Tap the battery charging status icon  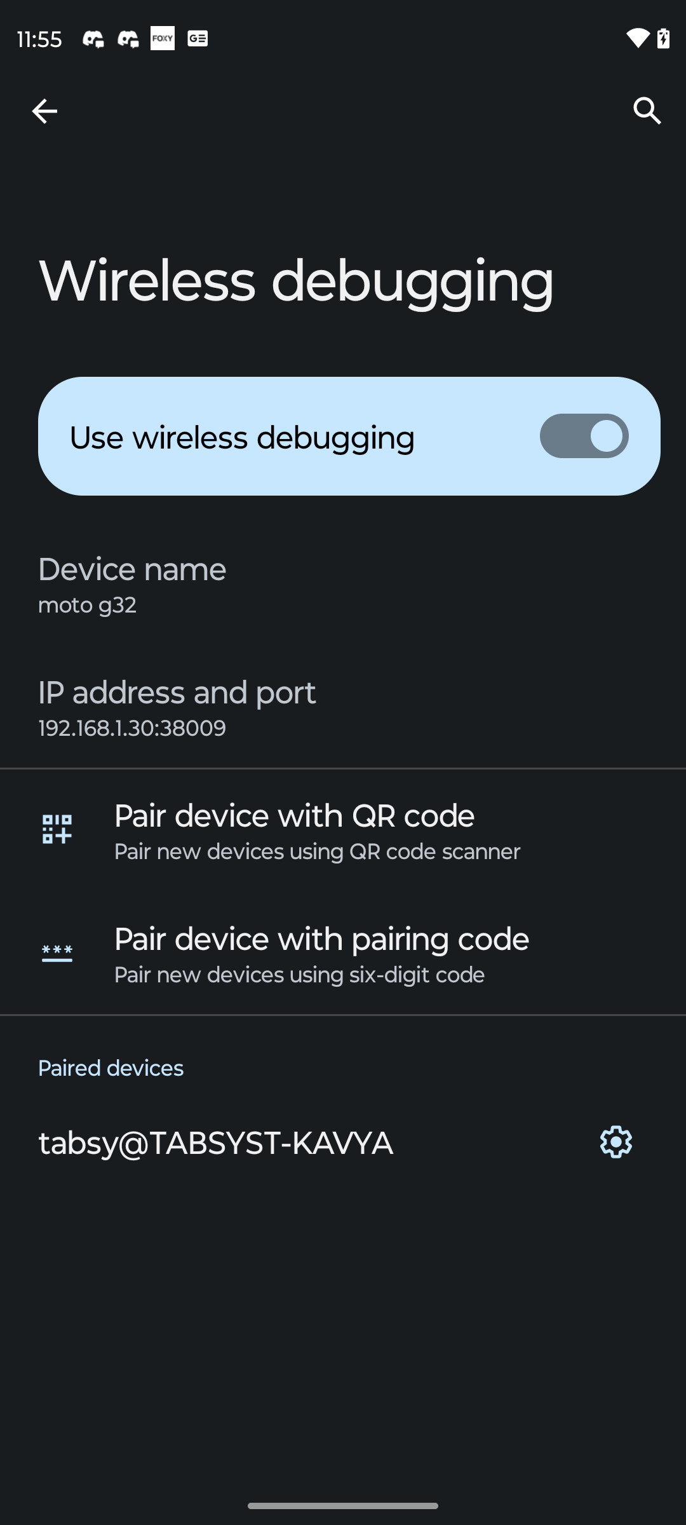[663, 39]
